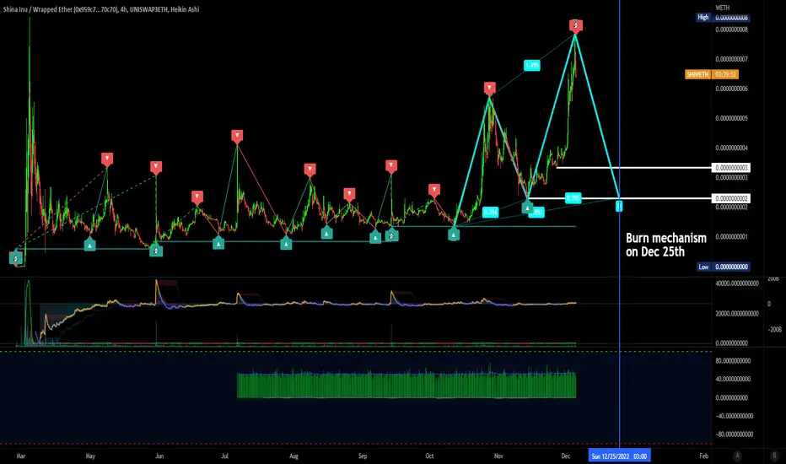Click the cyan 0.784 ratio label

pos(490,213)
